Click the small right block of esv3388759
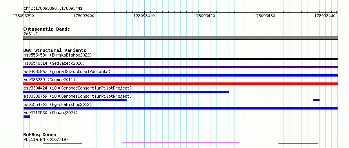The width and height of the screenshot is (349, 148). tap(316, 100)
